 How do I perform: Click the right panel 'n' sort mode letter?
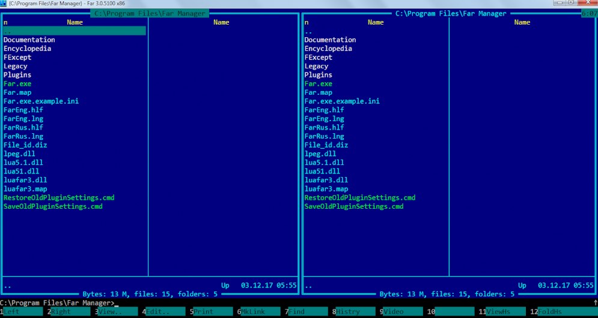(x=307, y=22)
